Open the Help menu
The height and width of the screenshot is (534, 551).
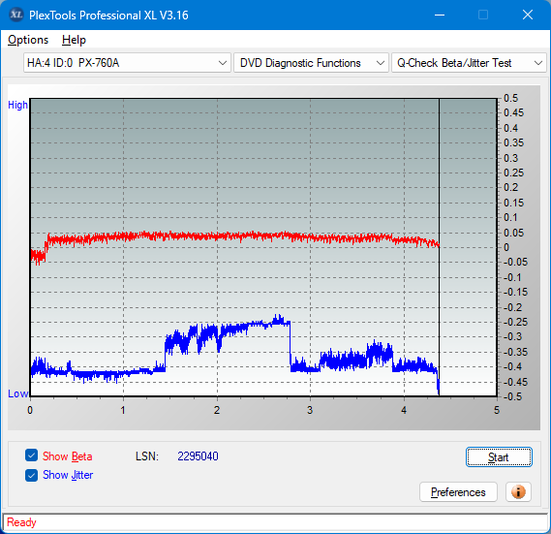74,40
